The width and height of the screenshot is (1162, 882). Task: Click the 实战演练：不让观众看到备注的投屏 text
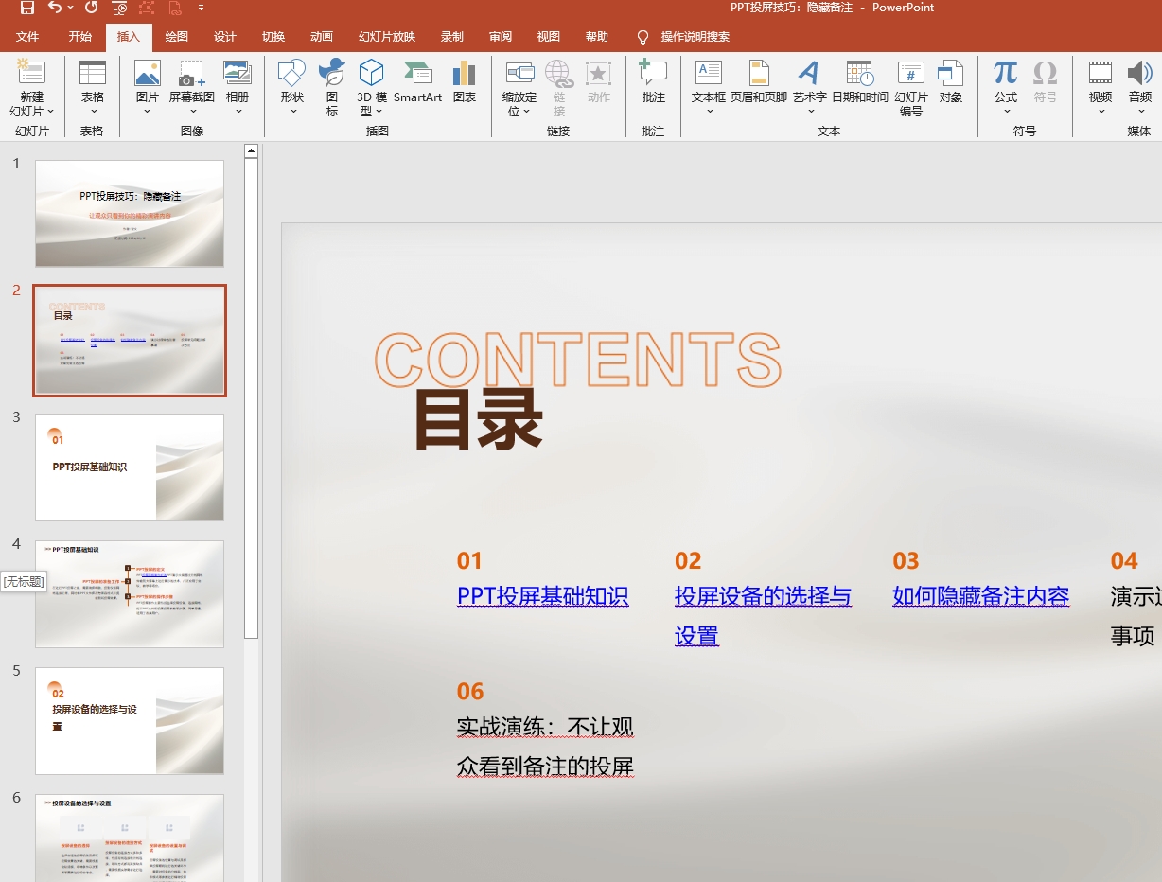point(545,747)
